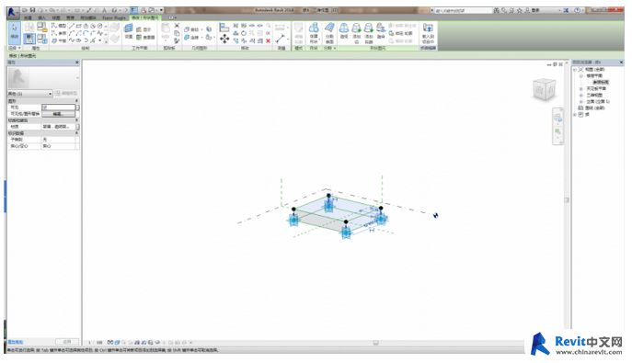
Task: Click the search box in title bar
Action: 463,10
